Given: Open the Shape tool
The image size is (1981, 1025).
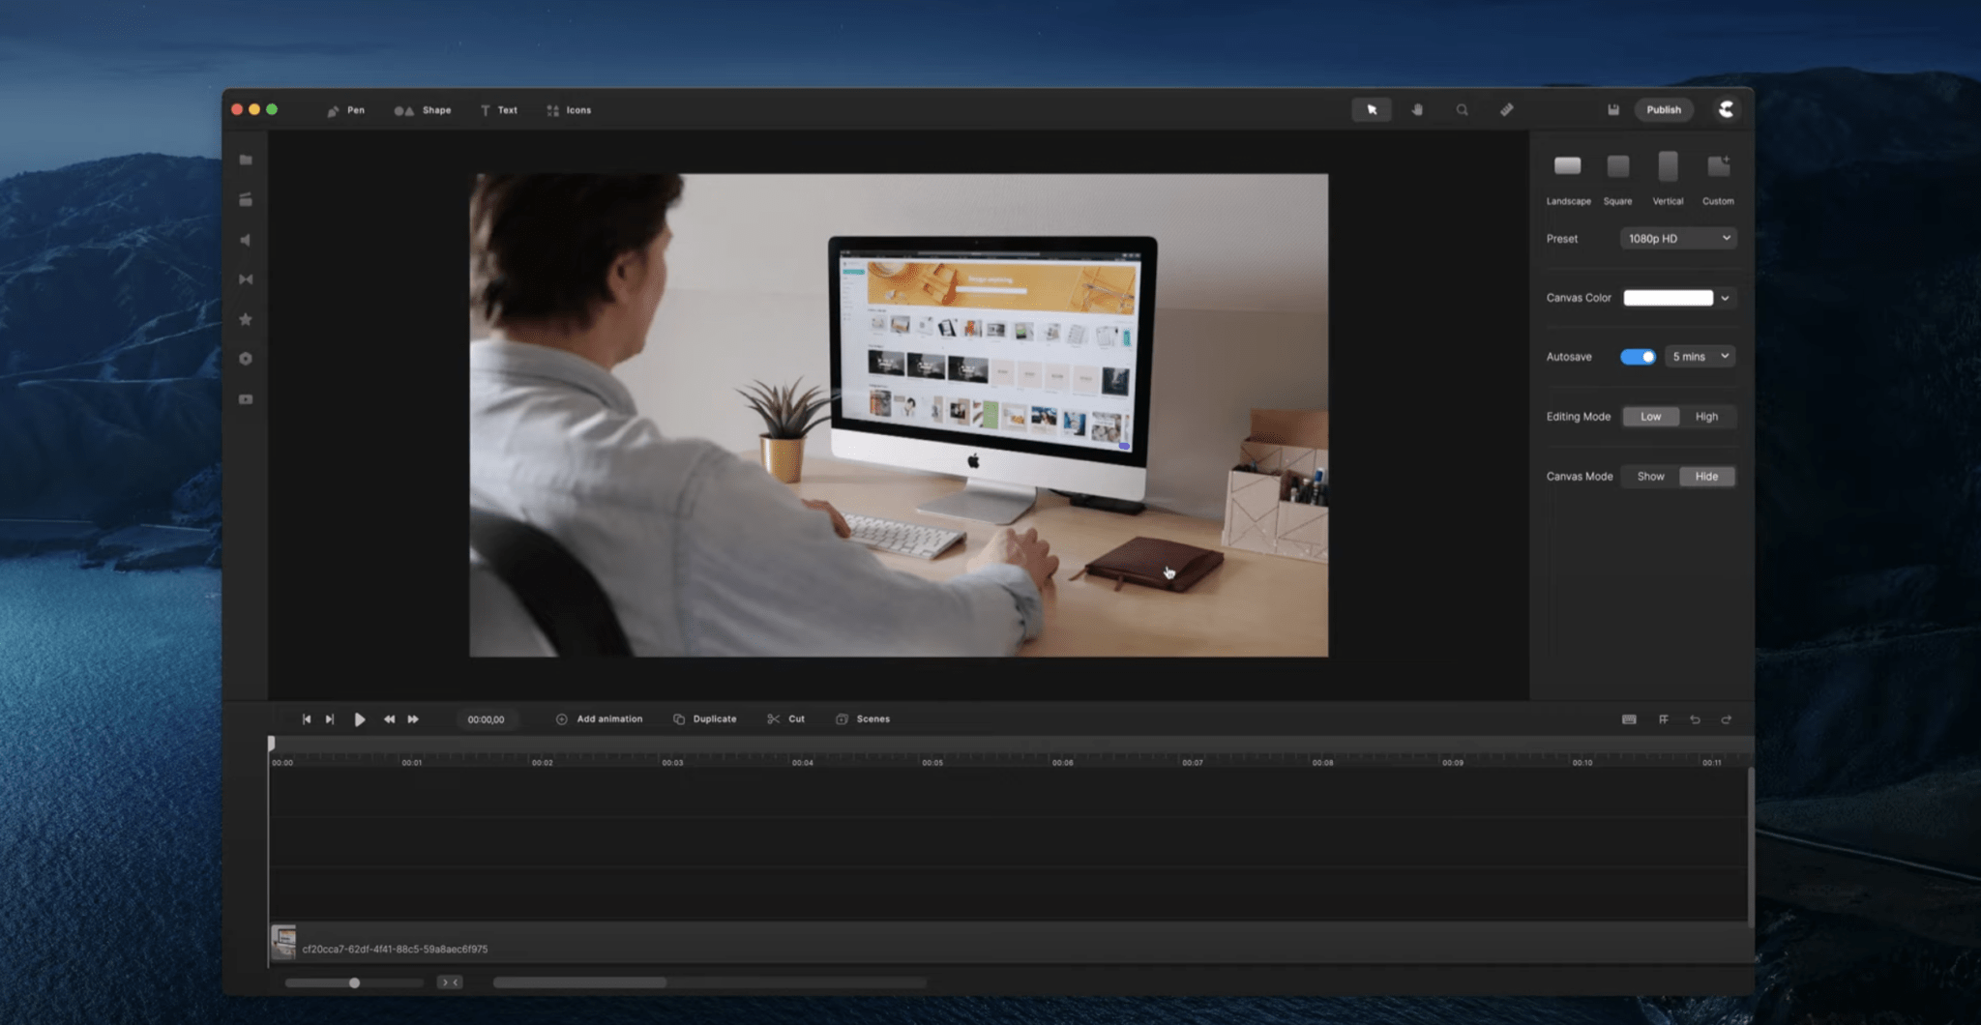Looking at the screenshot, I should [423, 109].
